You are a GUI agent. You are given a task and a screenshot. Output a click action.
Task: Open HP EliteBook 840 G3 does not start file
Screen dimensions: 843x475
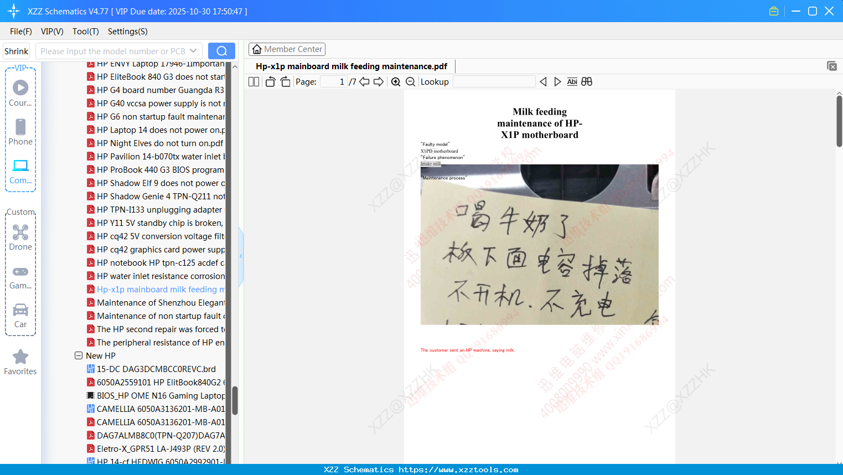tap(156, 77)
